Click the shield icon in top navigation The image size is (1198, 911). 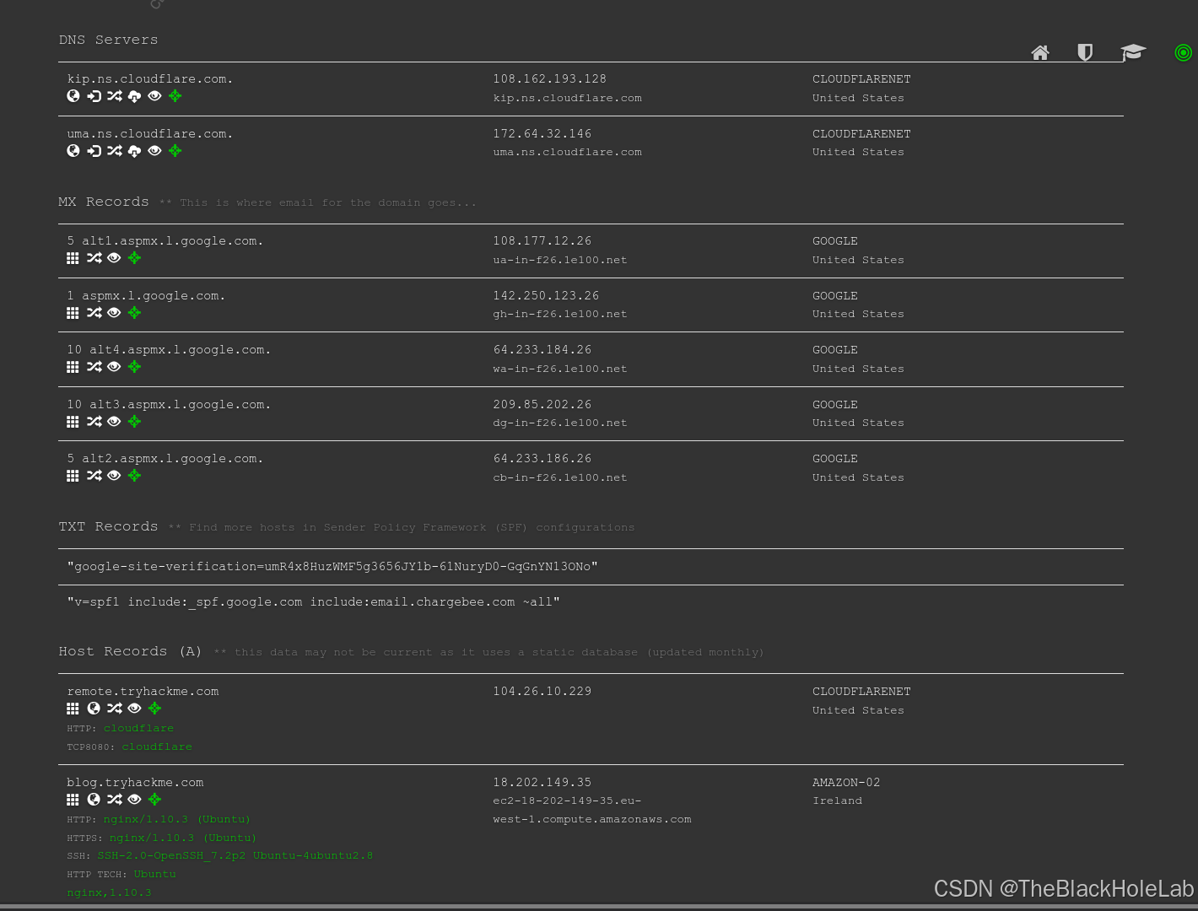pos(1085,53)
